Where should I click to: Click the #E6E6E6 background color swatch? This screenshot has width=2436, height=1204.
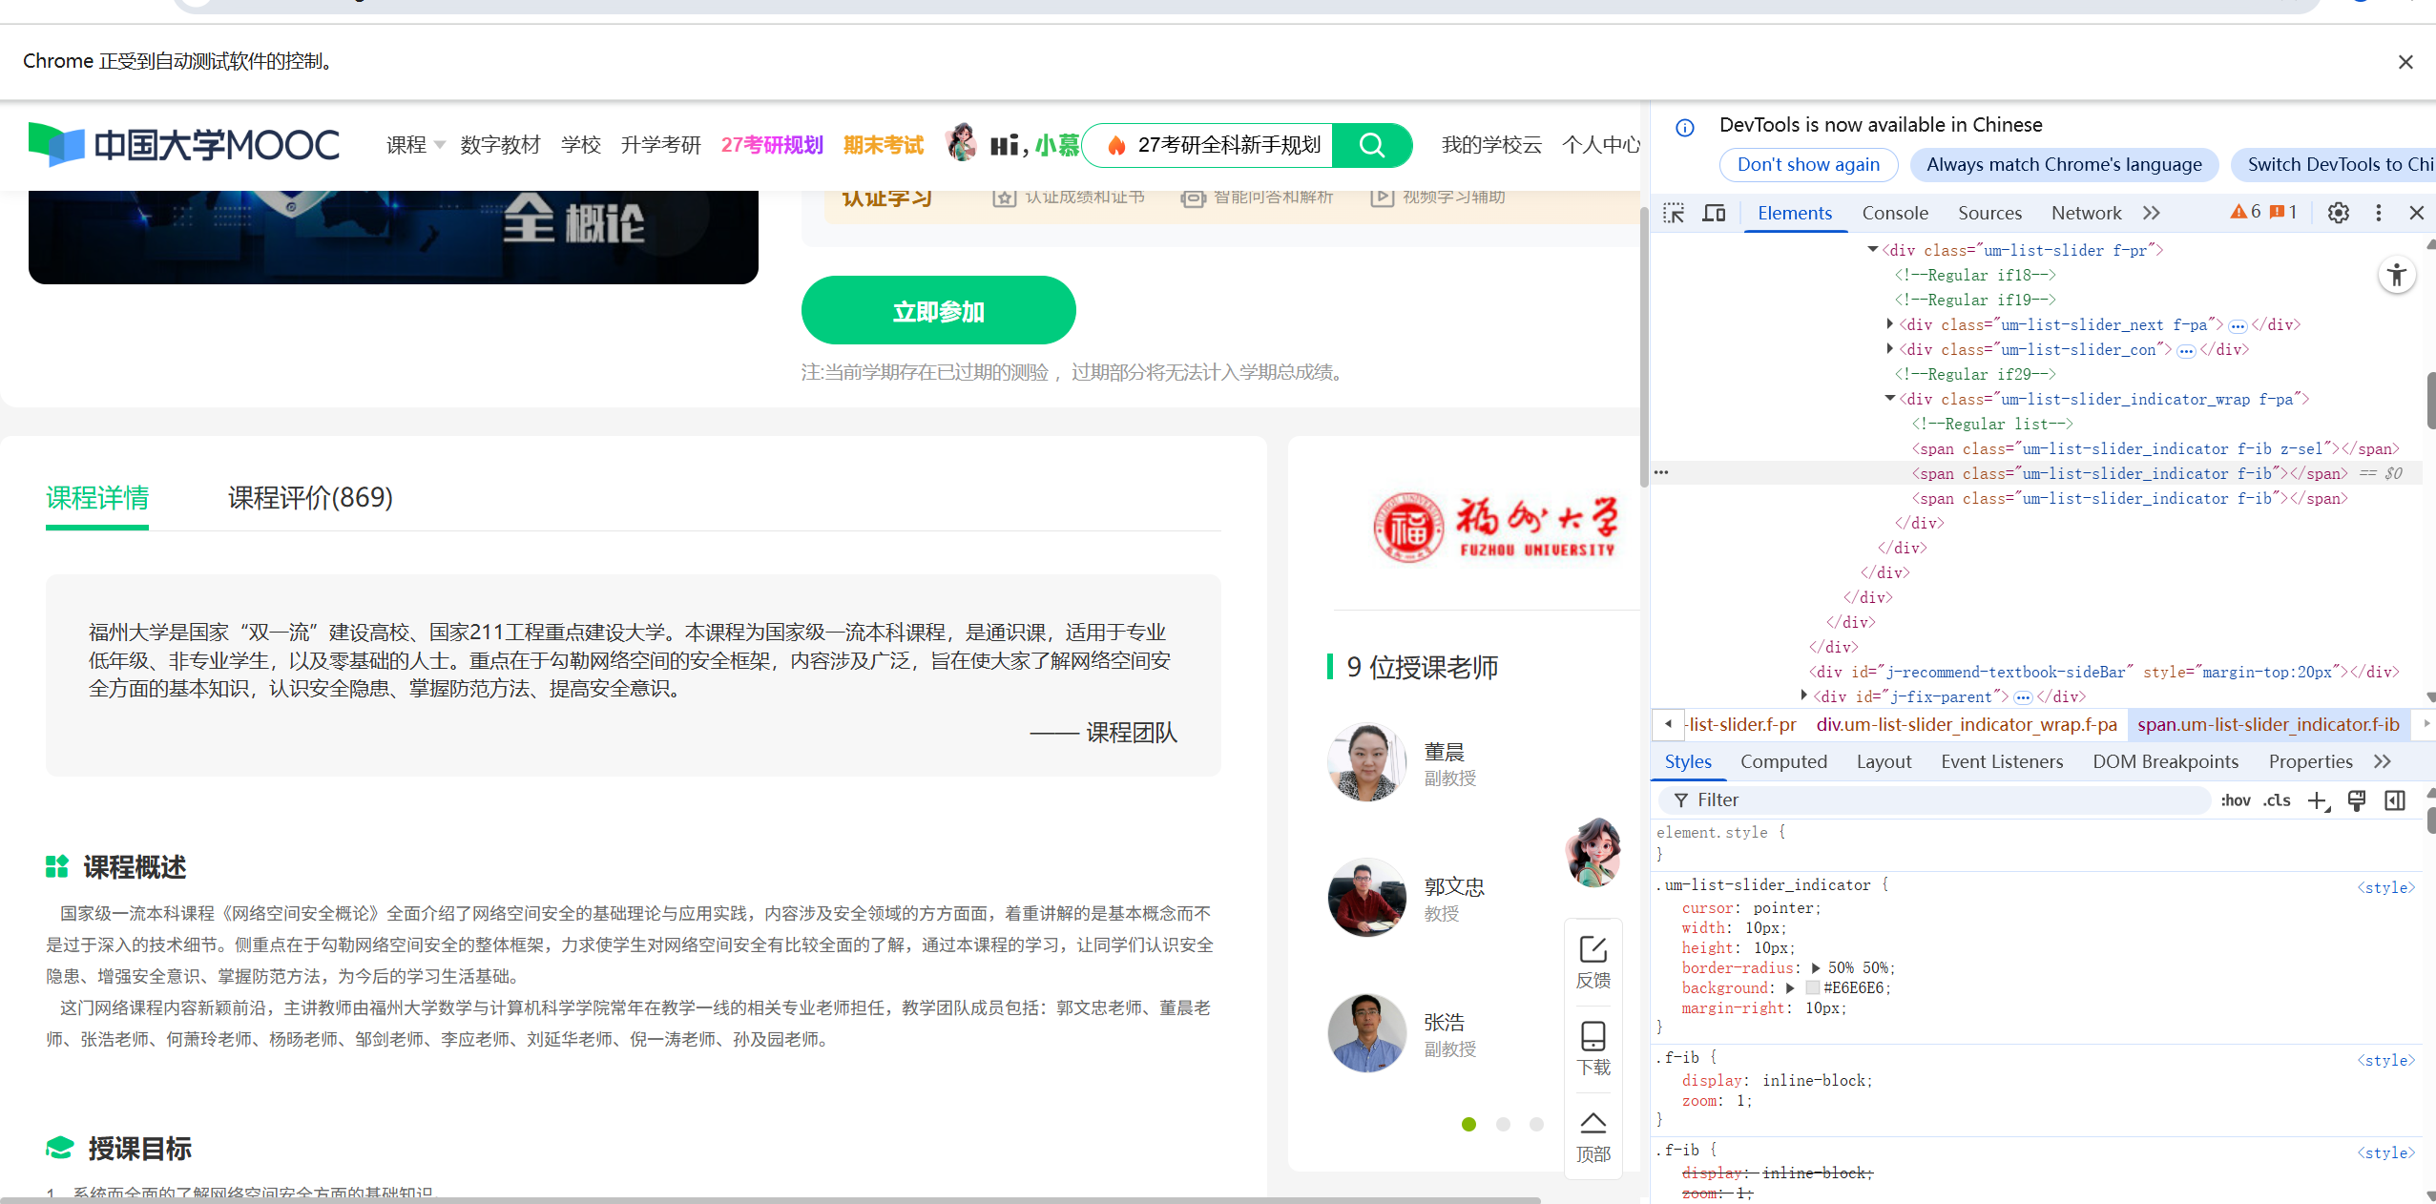[1814, 987]
